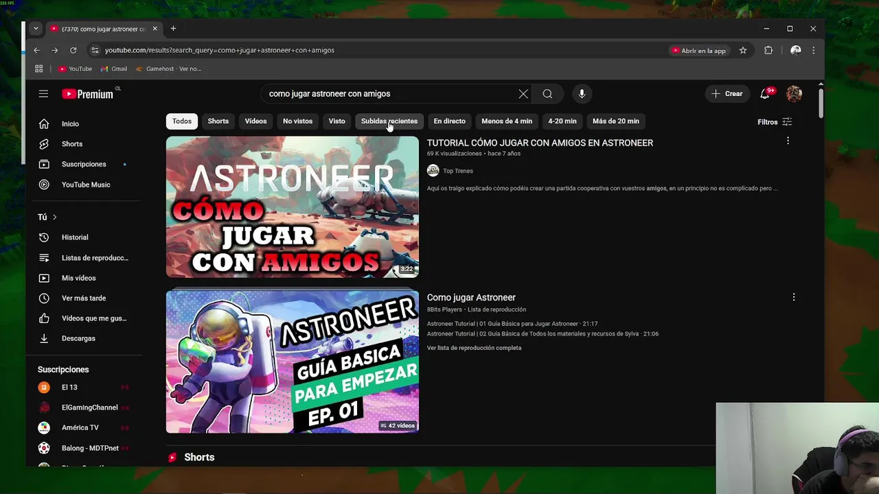Select the Todos filter chip
Screen dimensions: 879x494
pyautogui.click(x=182, y=121)
